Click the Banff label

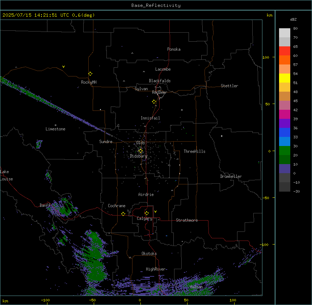(45, 205)
